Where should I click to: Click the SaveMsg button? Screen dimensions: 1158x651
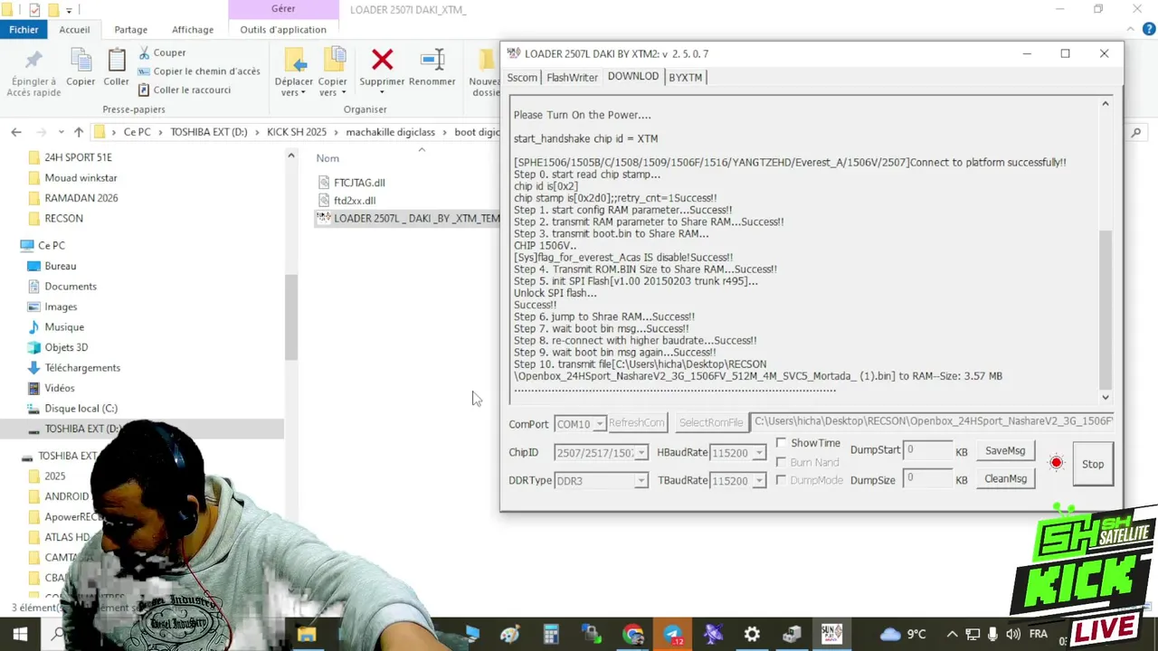point(1005,451)
